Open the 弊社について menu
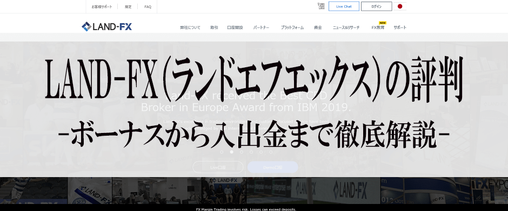The width and height of the screenshot is (508, 211). tap(190, 27)
